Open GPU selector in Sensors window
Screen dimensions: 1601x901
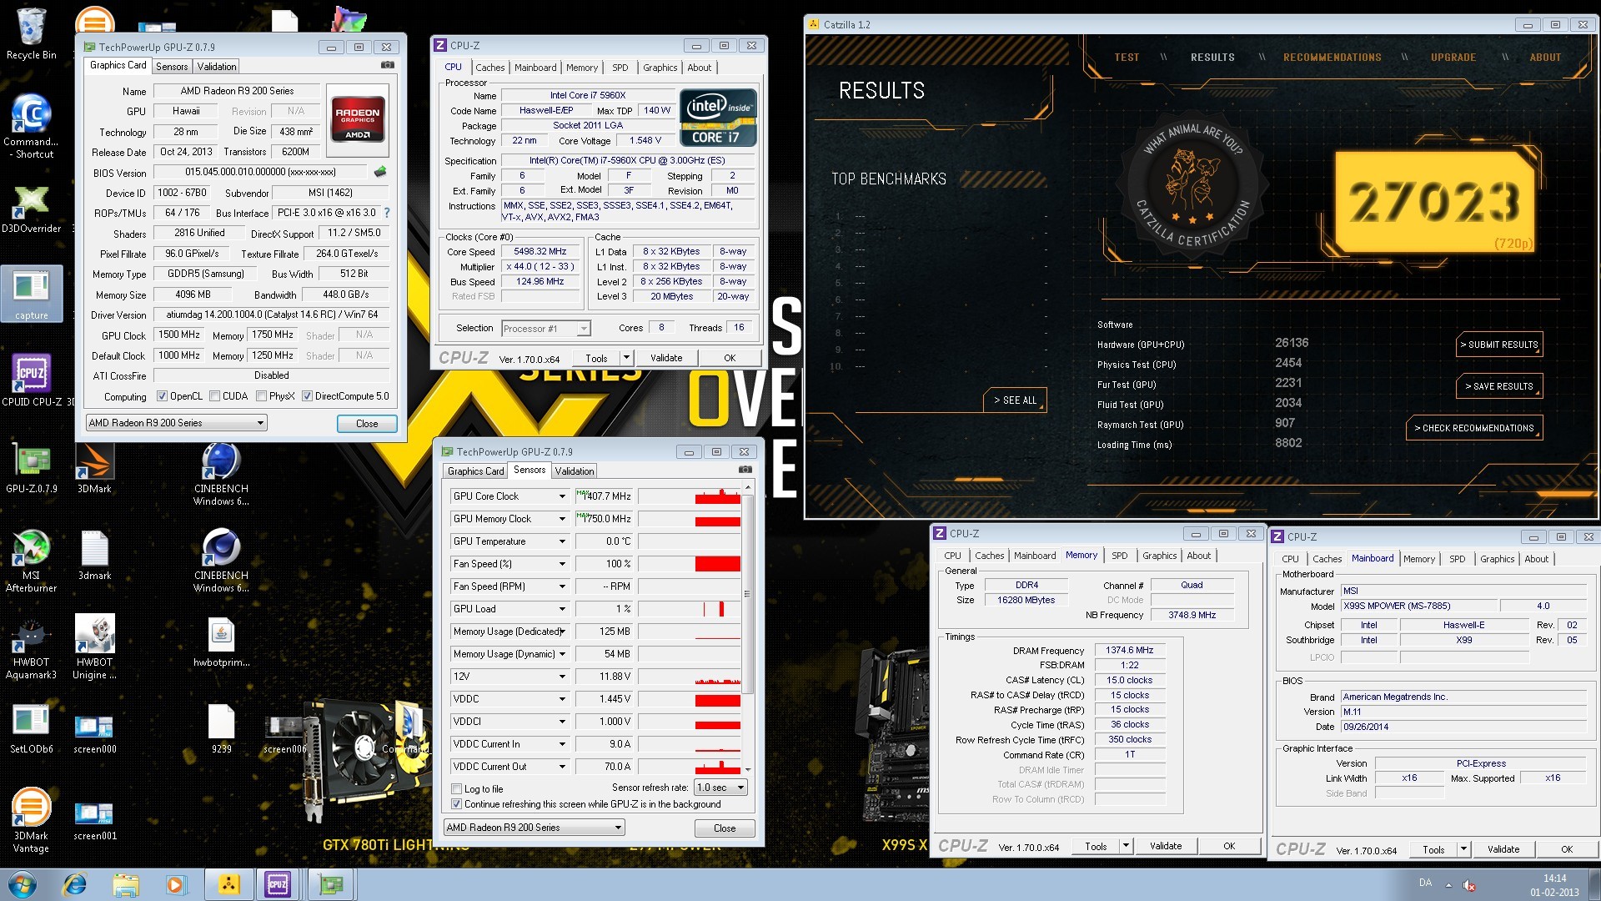(x=534, y=828)
